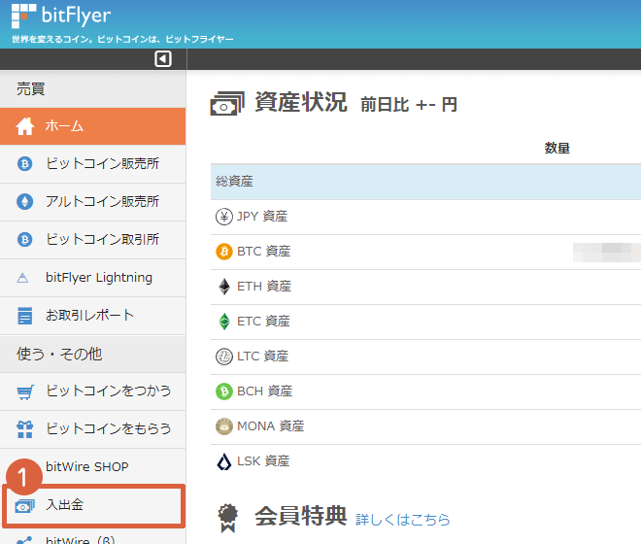This screenshot has width=641, height=544.
Task: Click the 入出金 money icon
Action: click(24, 506)
